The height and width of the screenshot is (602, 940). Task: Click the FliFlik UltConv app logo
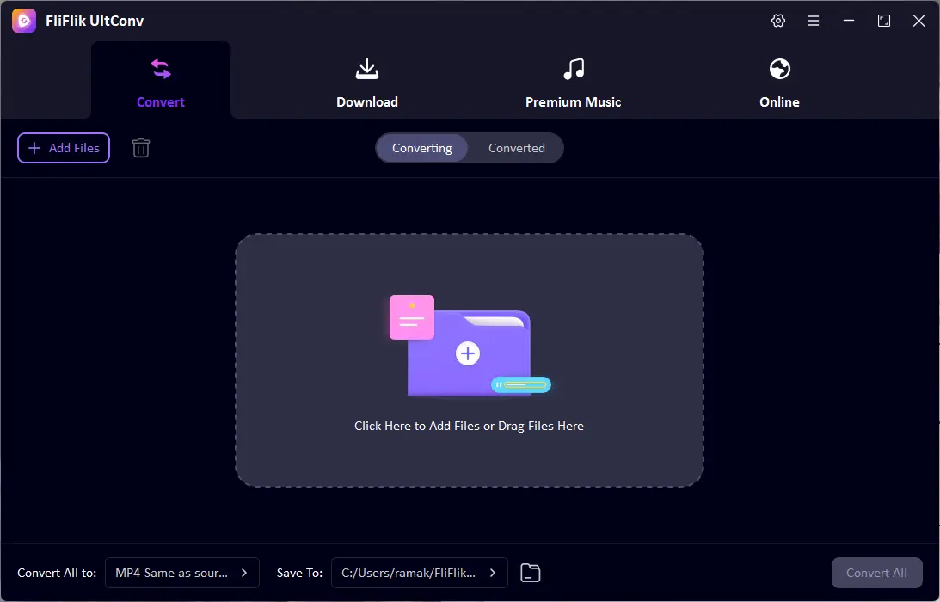click(24, 21)
